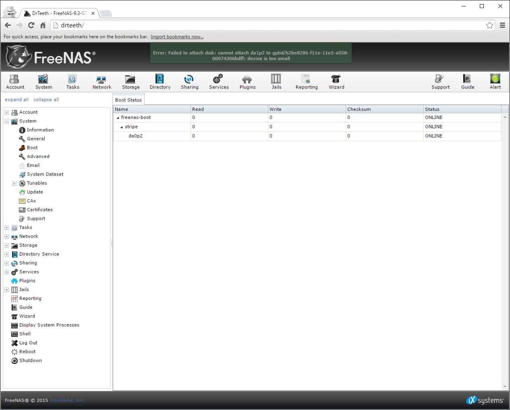
Task: Open the Services toolbar icon
Action: tap(219, 81)
